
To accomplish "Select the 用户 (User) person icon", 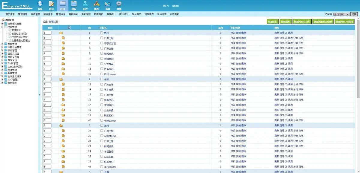I will click(x=85, y=4).
